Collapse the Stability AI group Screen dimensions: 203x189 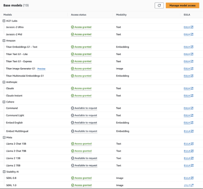tap(4, 172)
